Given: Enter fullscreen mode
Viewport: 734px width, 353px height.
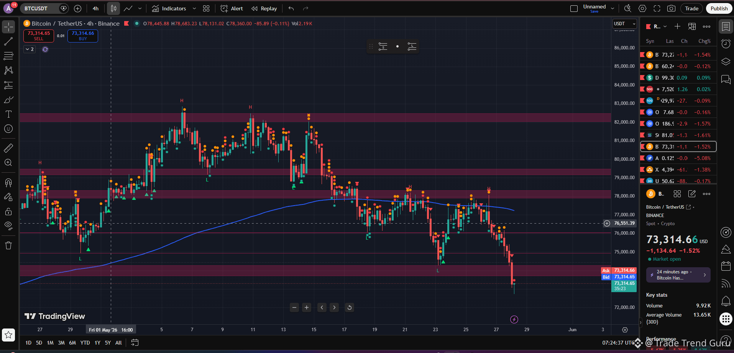Looking at the screenshot, I should 657,8.
